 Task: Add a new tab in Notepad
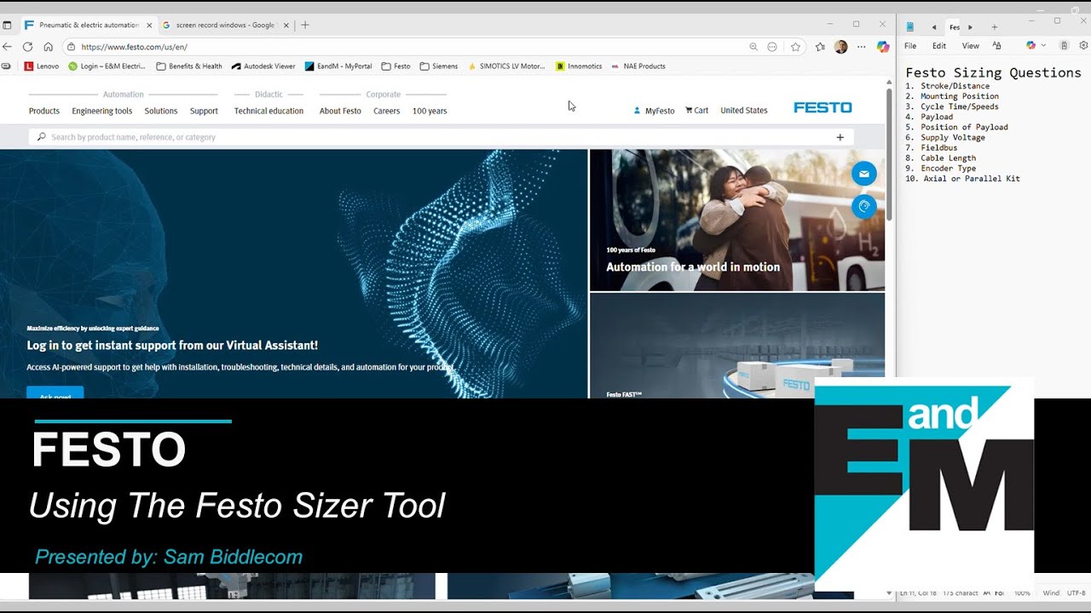coord(994,27)
